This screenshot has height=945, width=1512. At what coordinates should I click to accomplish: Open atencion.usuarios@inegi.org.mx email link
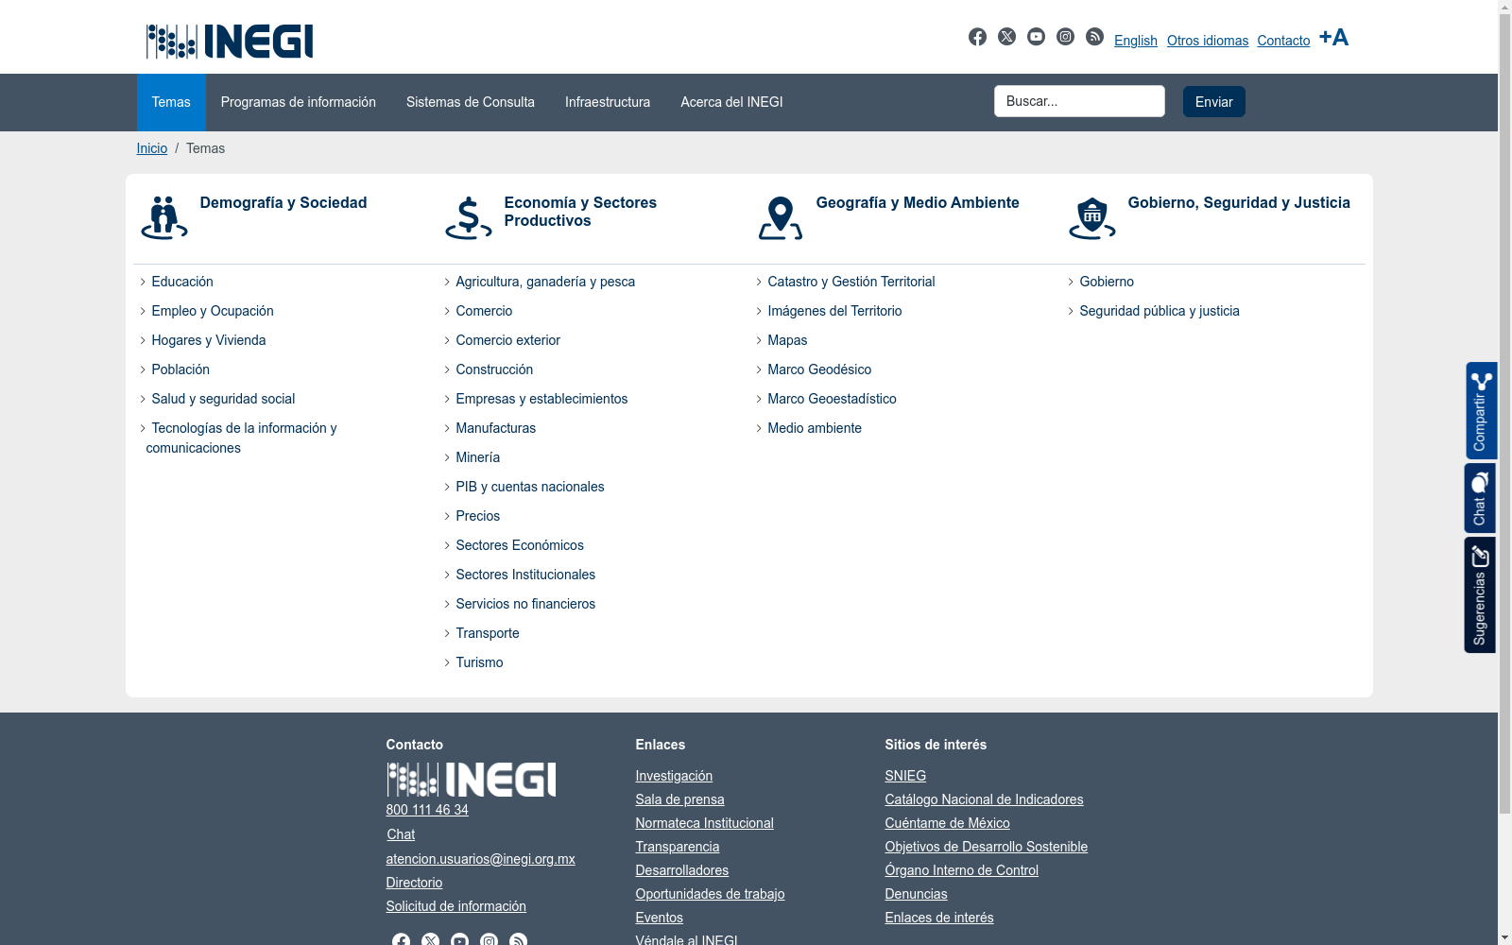coord(480,859)
